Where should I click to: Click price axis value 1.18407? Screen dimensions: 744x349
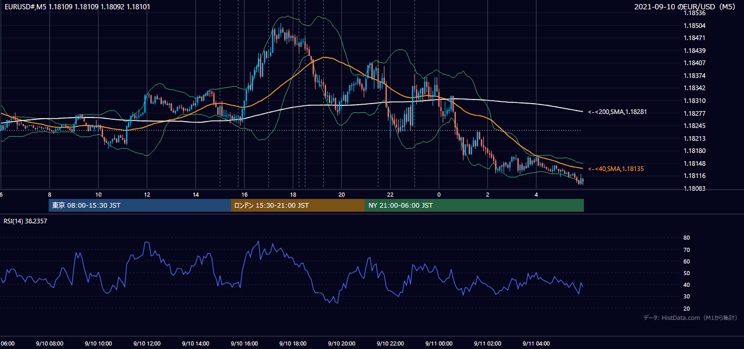[x=695, y=63]
